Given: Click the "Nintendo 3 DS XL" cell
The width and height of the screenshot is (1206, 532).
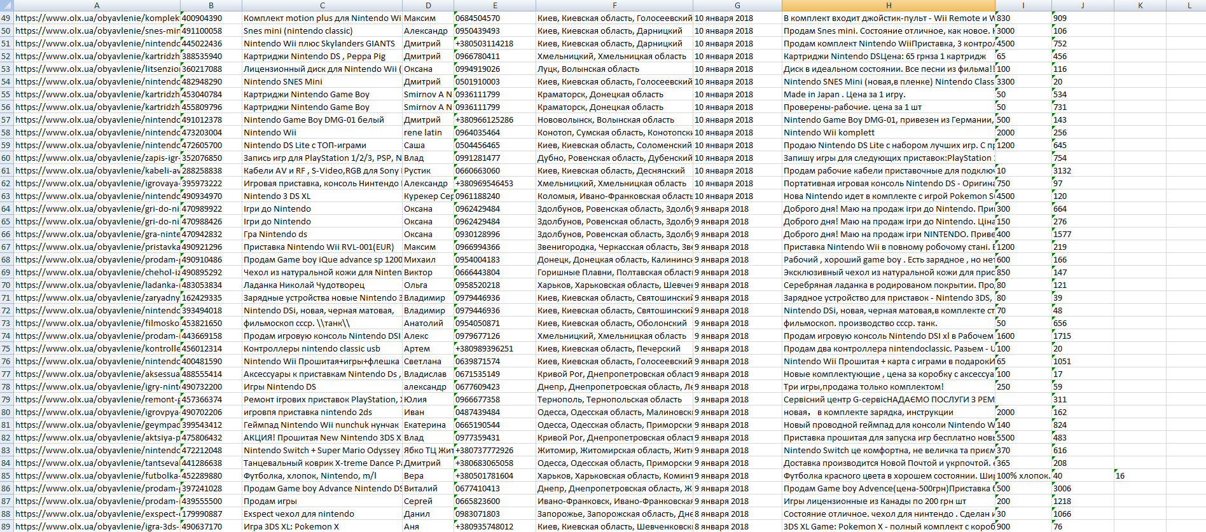Looking at the screenshot, I should (322, 196).
